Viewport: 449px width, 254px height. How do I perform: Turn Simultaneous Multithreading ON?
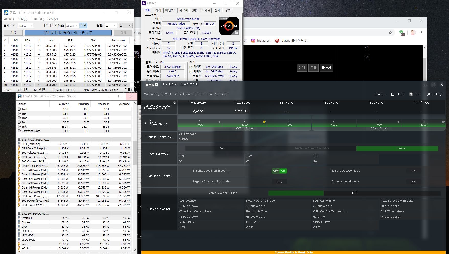coord(283,171)
